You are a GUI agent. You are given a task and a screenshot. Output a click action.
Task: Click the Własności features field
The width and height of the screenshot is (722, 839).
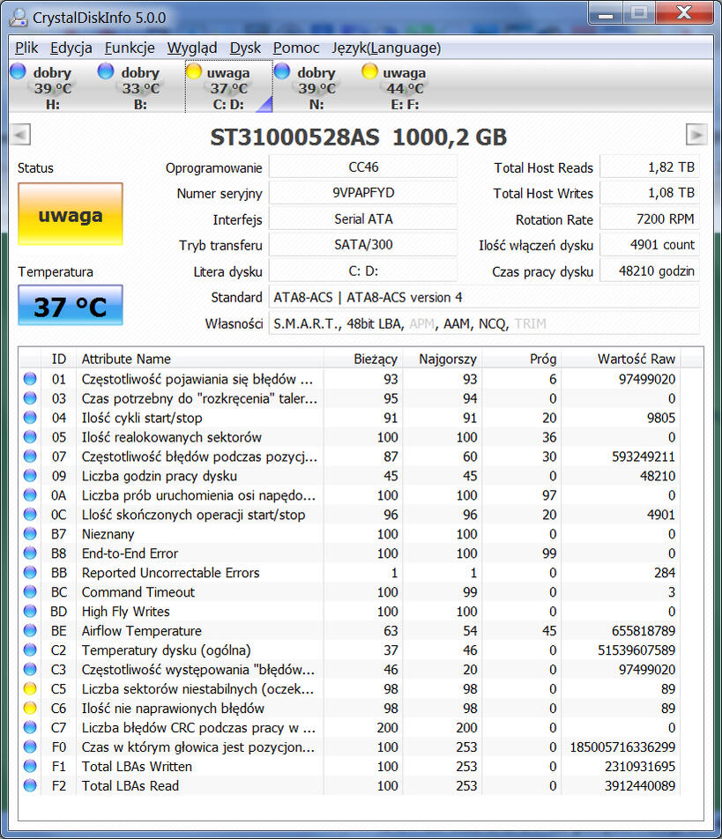tap(484, 323)
